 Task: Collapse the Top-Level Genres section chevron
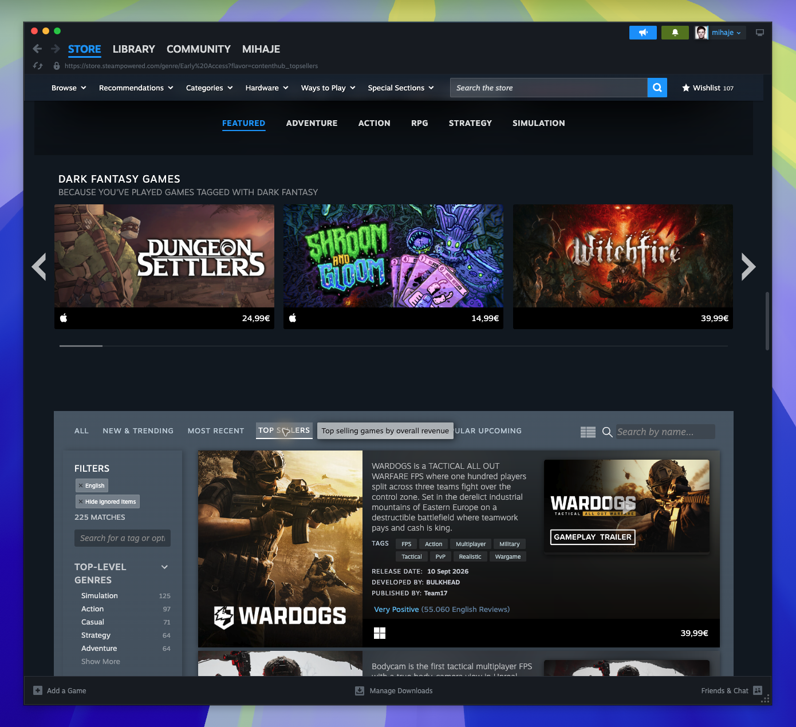[164, 567]
